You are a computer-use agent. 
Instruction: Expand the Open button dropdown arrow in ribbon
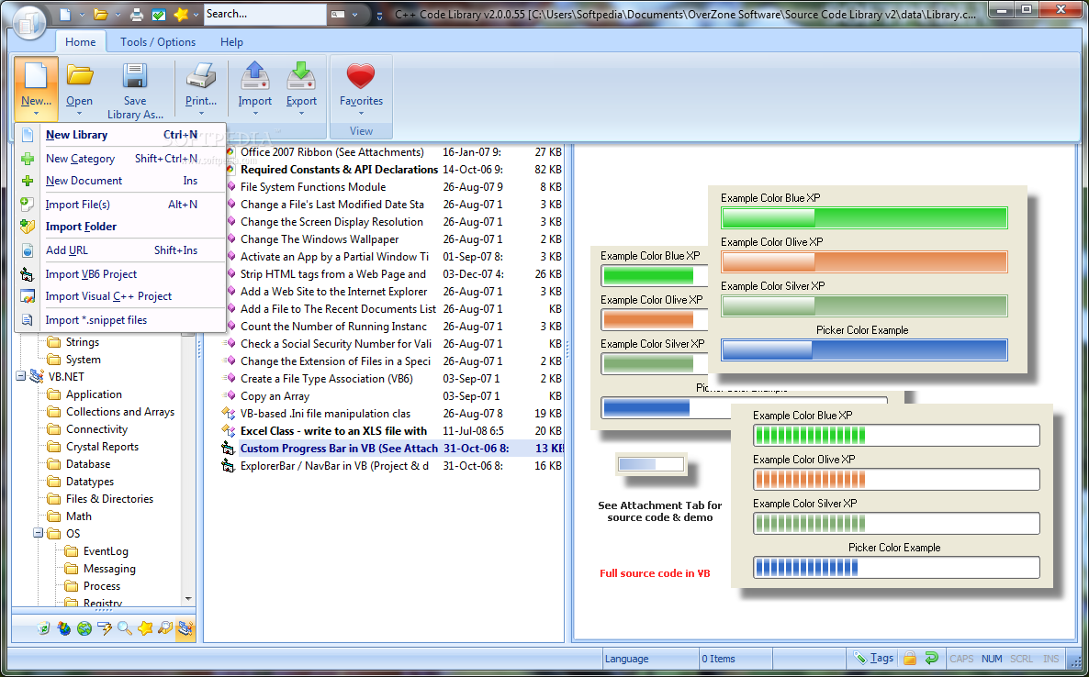tap(79, 114)
